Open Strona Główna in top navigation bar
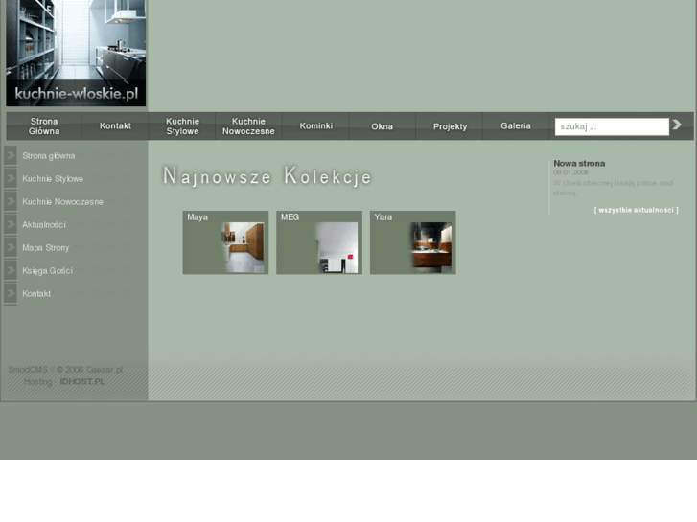697x522 pixels. 44,126
